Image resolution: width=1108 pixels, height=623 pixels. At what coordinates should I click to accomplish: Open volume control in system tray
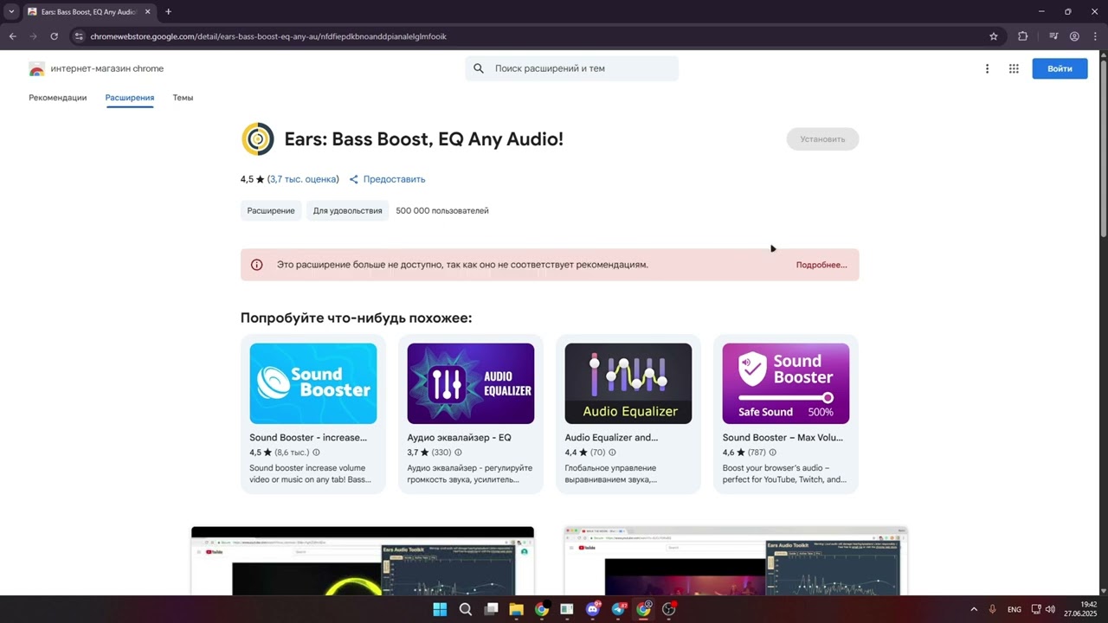1050,609
